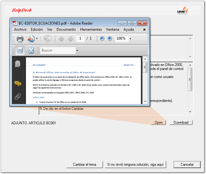Click '5. De clic en el boton Cambiar.' text
Viewport: 206px width, 174px height.
pyautogui.click(x=62, y=109)
